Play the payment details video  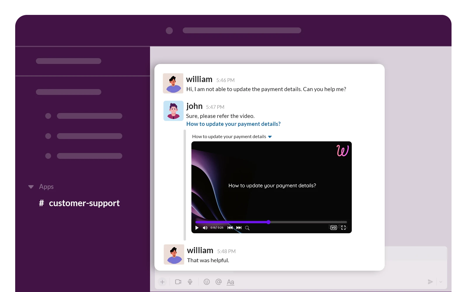196,228
